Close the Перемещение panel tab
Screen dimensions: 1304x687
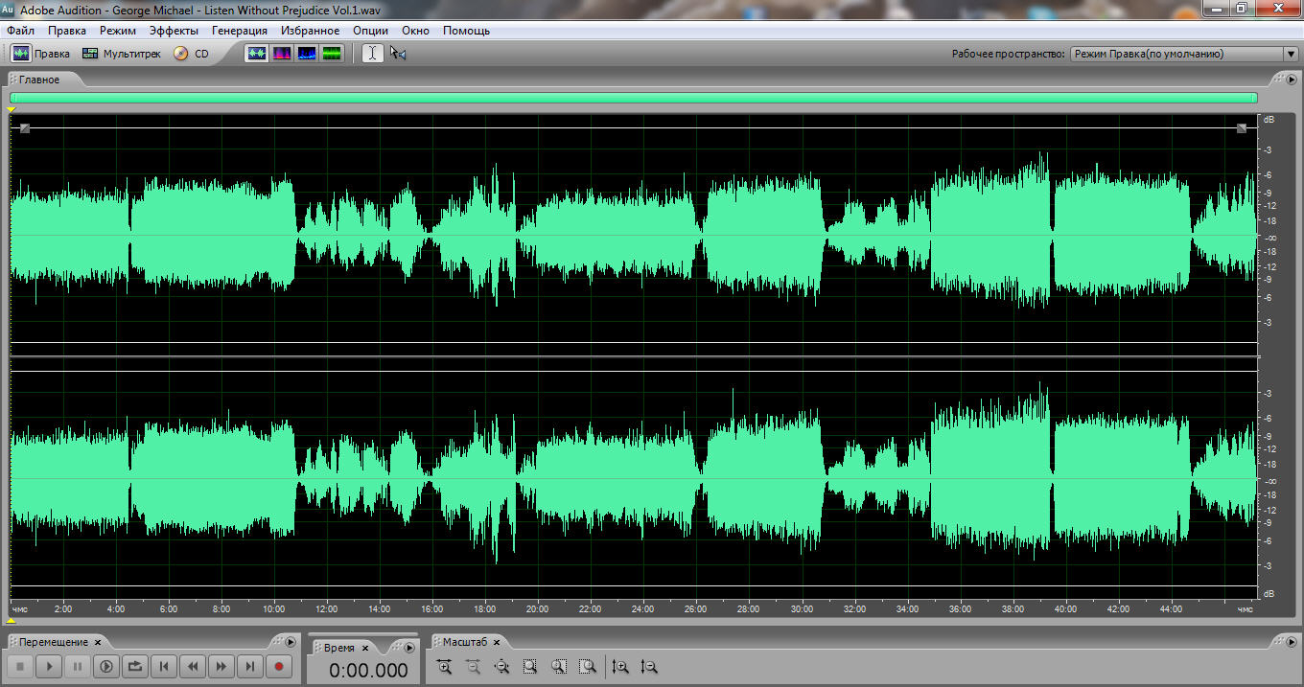(x=98, y=642)
